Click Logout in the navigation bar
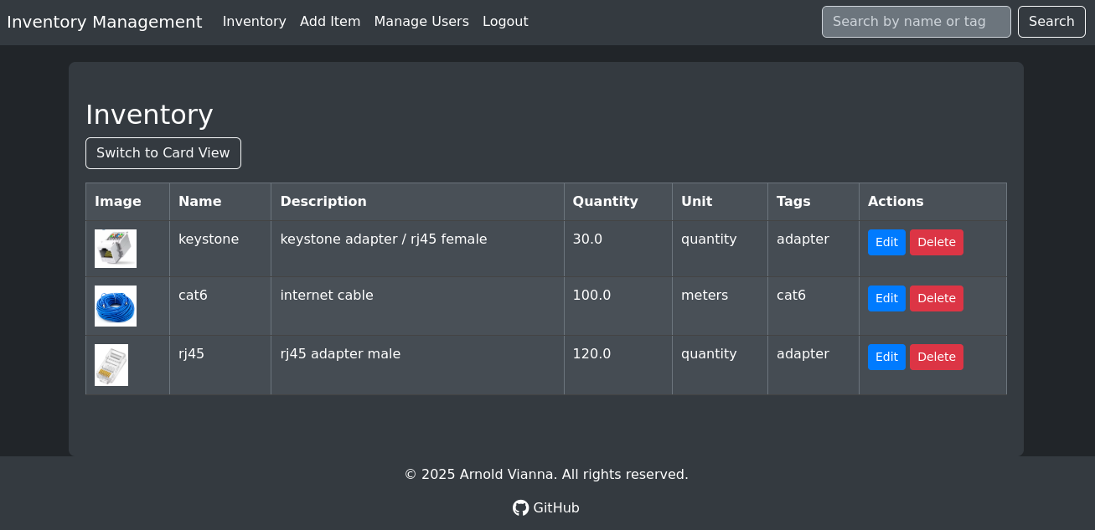The image size is (1095, 530). pos(505,21)
